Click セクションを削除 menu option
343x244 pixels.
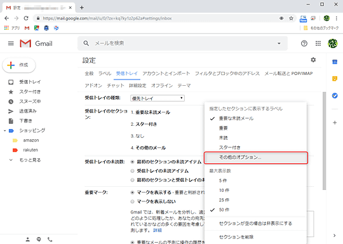[x=255, y=237]
